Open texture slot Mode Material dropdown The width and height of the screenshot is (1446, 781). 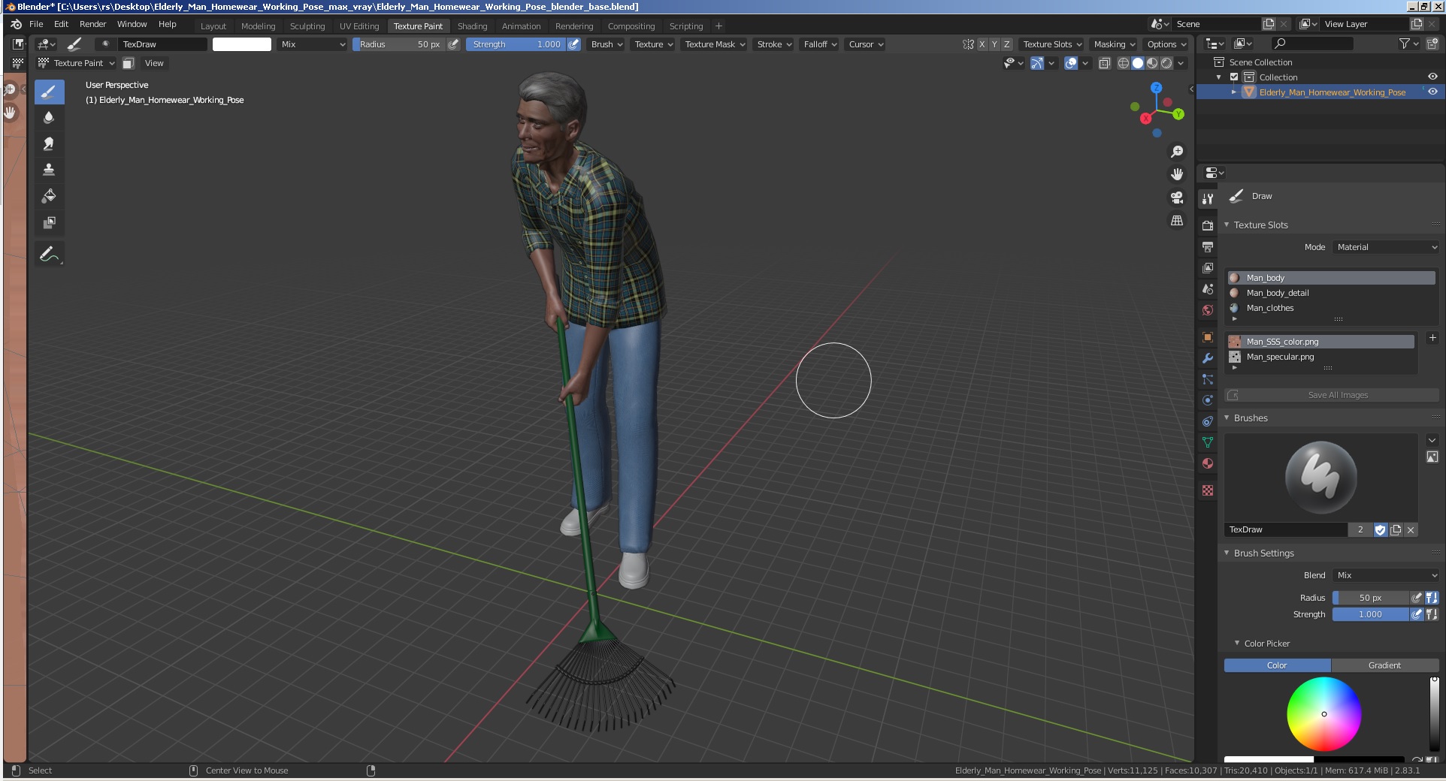click(1386, 247)
